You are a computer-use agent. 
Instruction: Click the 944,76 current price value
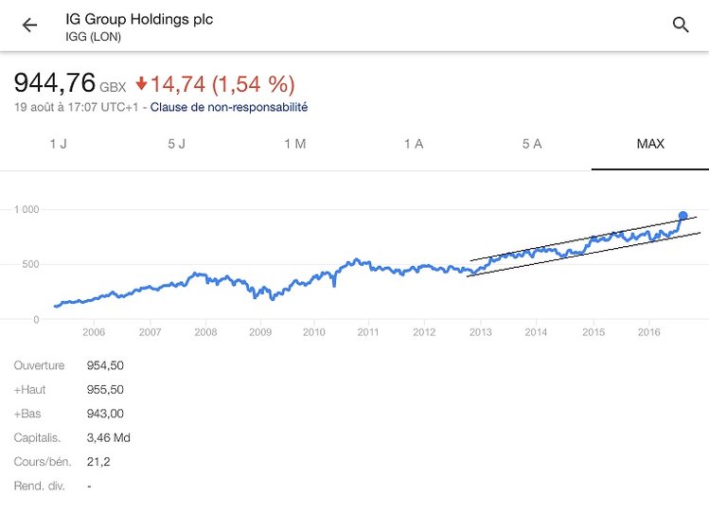[55, 82]
